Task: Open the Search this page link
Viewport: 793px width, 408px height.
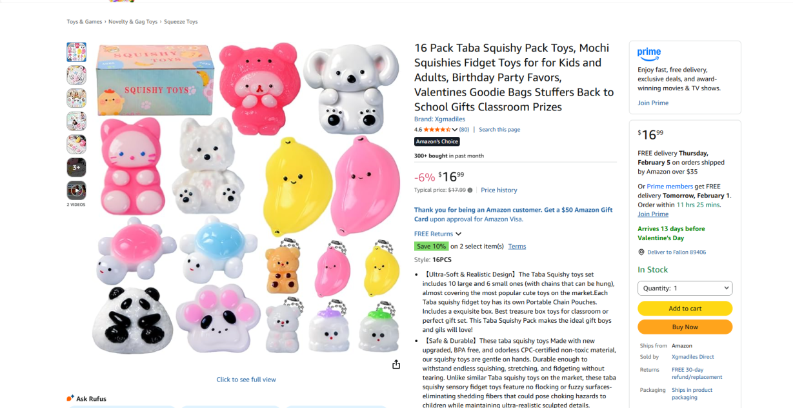Action: pos(499,130)
